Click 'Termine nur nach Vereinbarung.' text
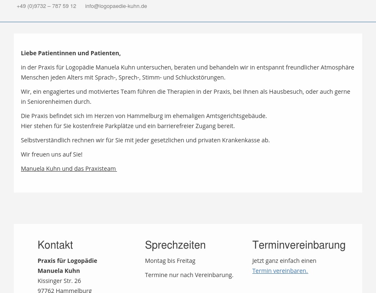The height and width of the screenshot is (293, 376). point(189,275)
